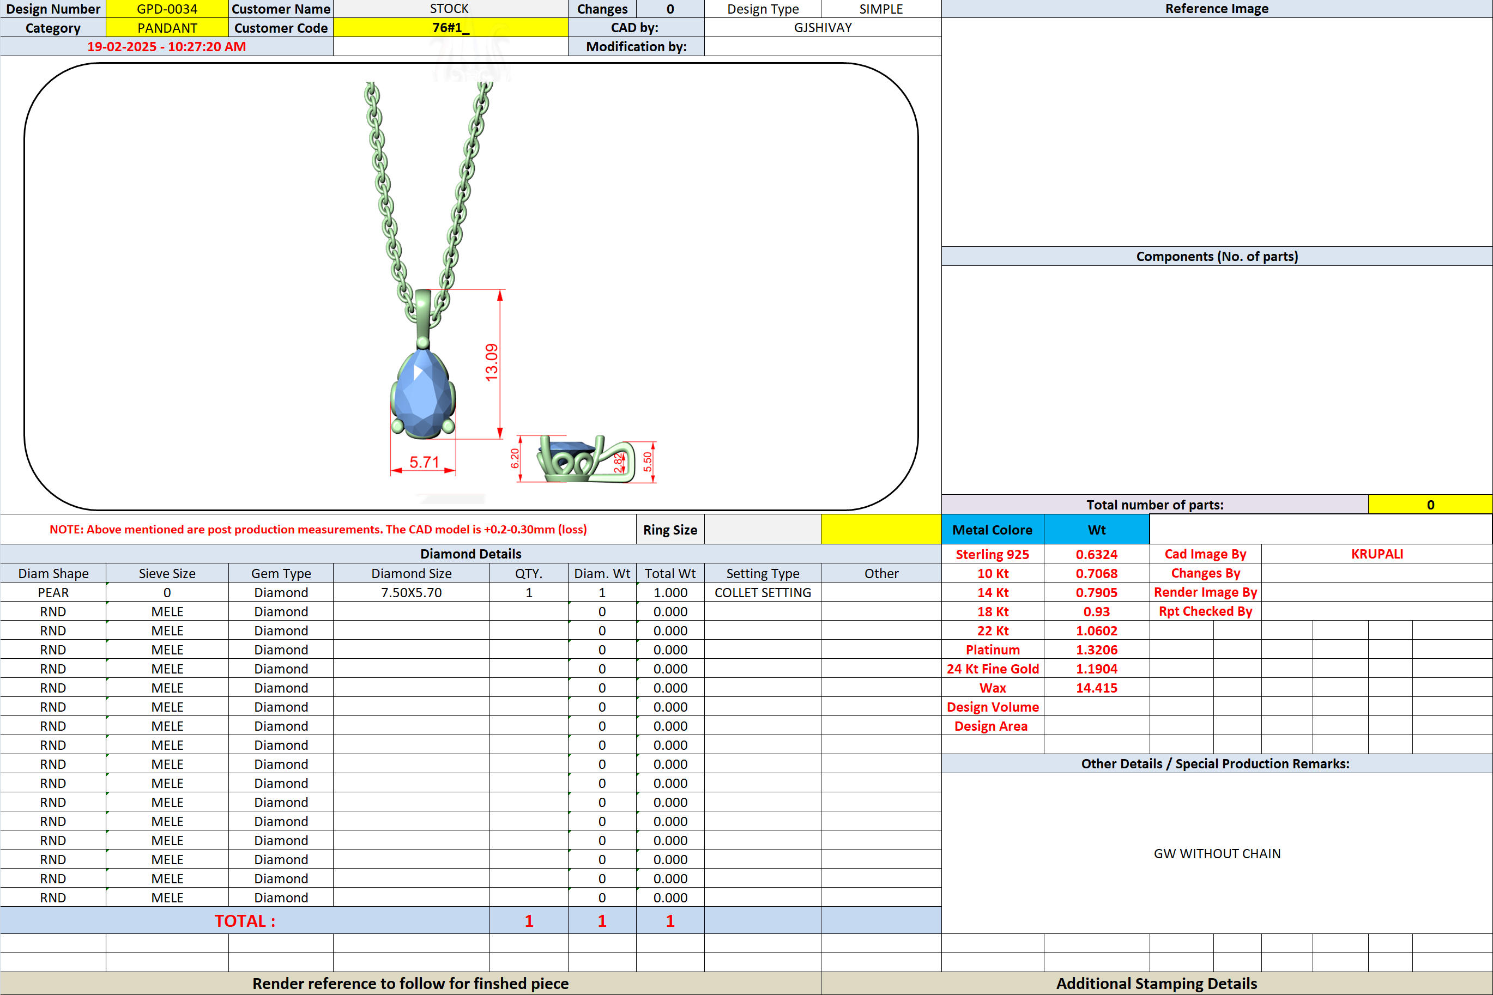Click the Rpt Checked By label

pyautogui.click(x=1205, y=612)
